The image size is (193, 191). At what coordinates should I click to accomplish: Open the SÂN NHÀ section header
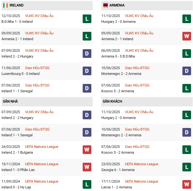[10, 102]
